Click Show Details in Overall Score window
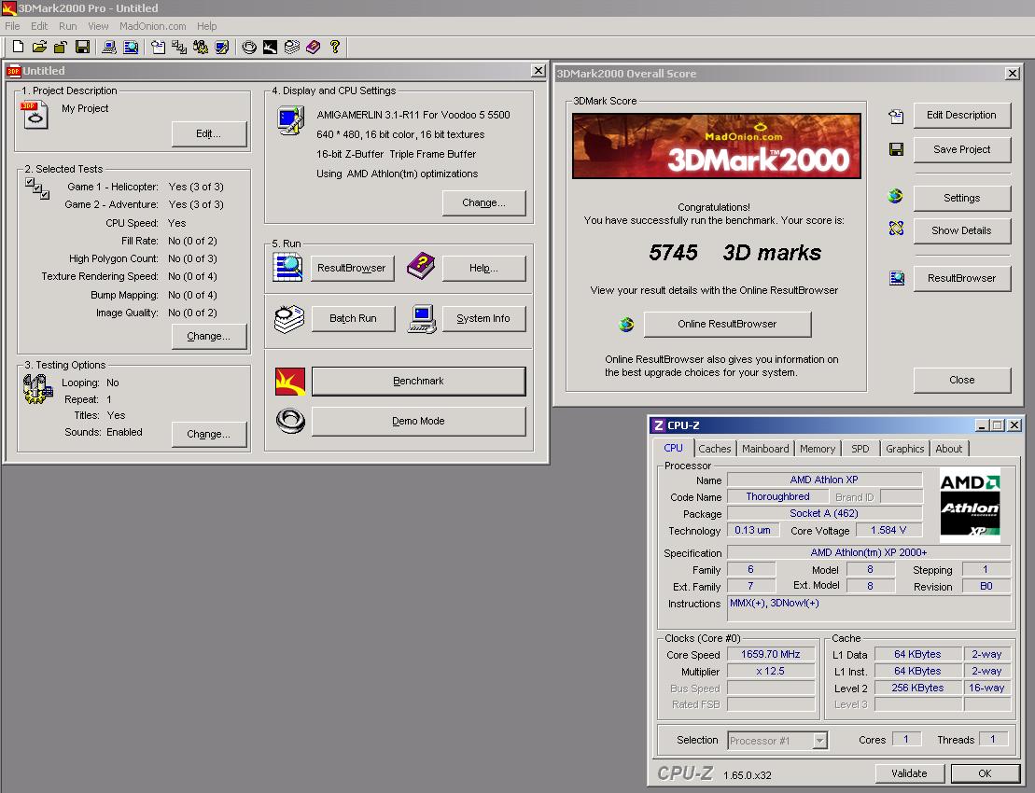Image resolution: width=1035 pixels, height=793 pixels. pos(961,231)
